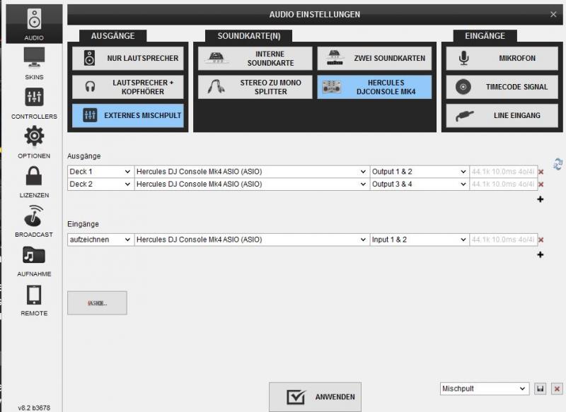This screenshot has width=566, height=412.
Task: Open the Aufnahme recording section
Action: coord(34,260)
